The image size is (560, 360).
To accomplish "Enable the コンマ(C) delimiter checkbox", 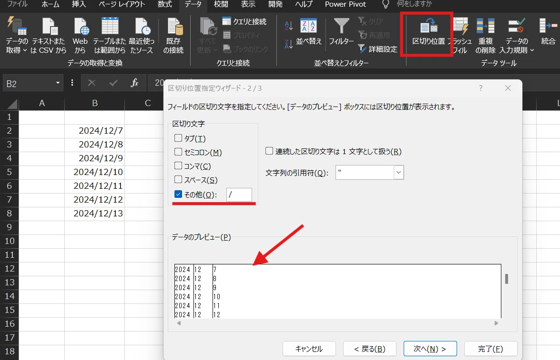I will point(178,166).
